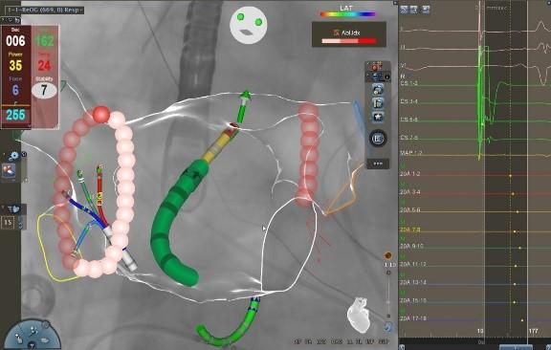Click the blue swirl icon below vertical slider
The height and width of the screenshot is (350, 551).
[x=388, y=327]
